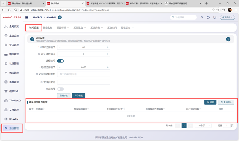Expand the 配置管理 dropdown menu
This screenshot has height=141, width=239.
(63, 28)
